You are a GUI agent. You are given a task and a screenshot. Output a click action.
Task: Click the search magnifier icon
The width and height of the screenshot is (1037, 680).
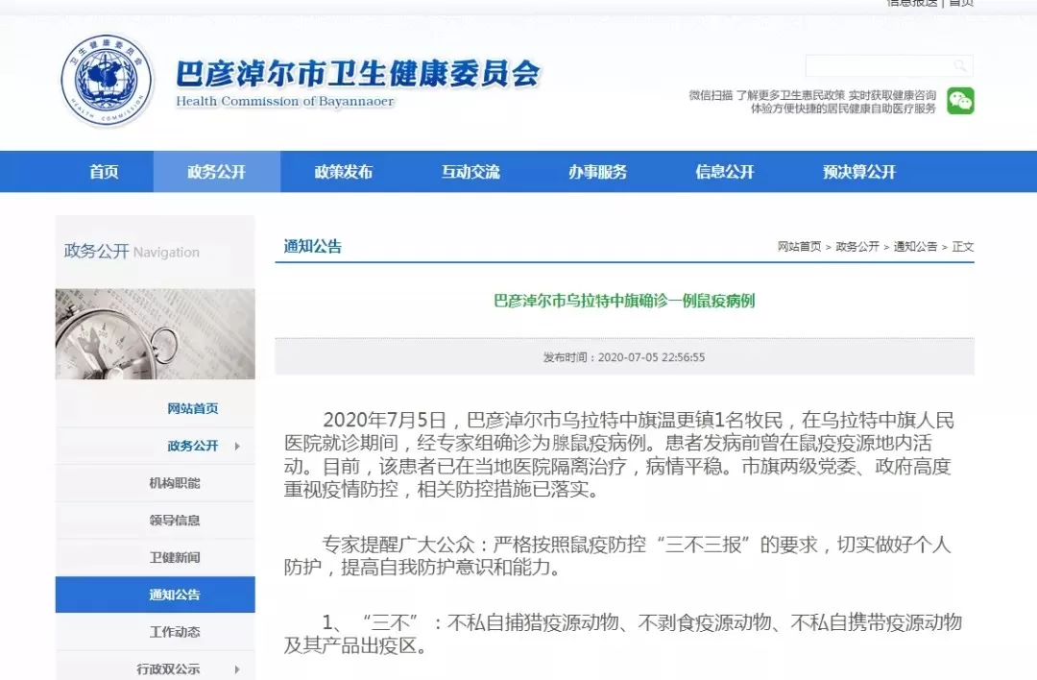pyautogui.click(x=959, y=65)
